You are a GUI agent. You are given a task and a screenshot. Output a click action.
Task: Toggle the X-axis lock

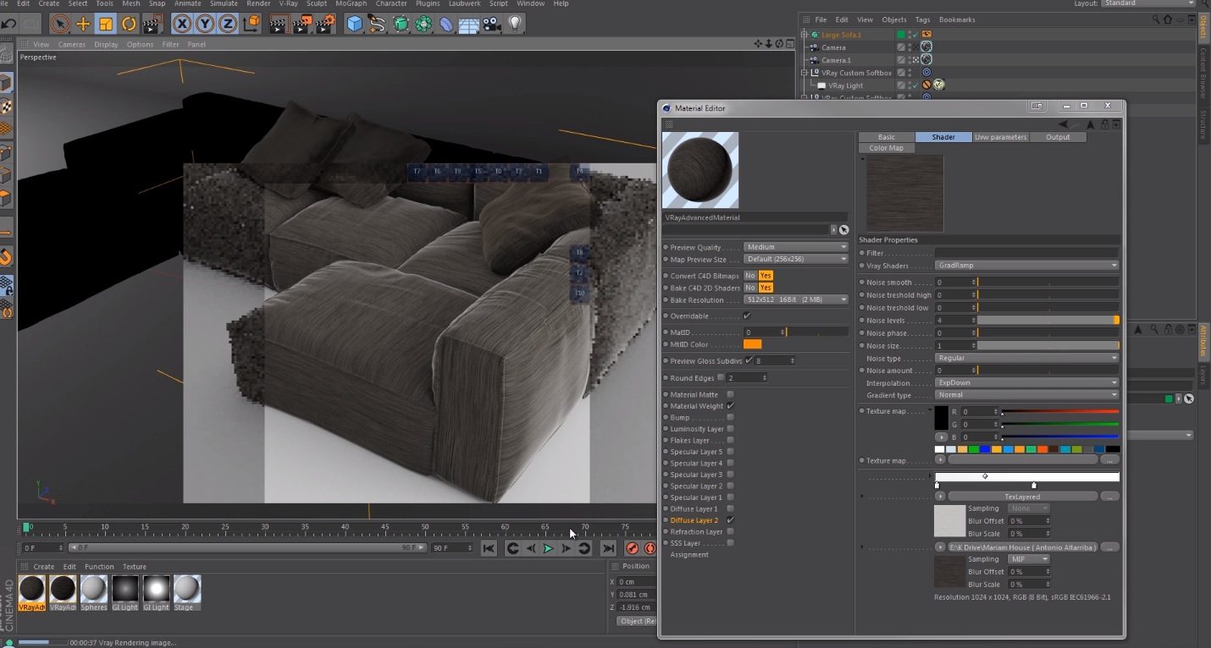point(181,25)
